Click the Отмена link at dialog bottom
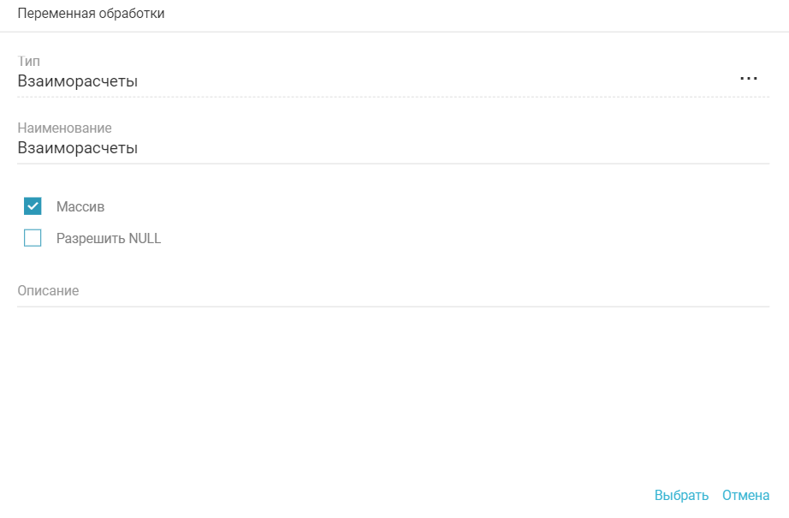This screenshot has width=789, height=518. pos(745,495)
